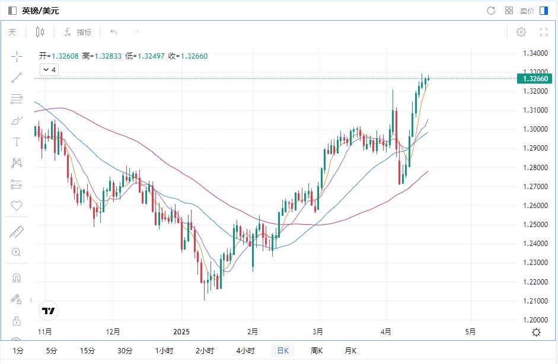Click the 1.32660 current price label

click(534, 78)
